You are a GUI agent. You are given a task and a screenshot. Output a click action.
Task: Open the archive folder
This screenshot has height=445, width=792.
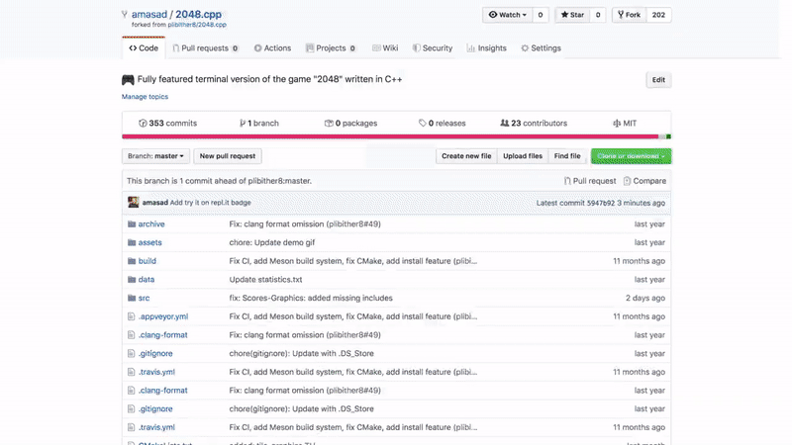click(151, 224)
